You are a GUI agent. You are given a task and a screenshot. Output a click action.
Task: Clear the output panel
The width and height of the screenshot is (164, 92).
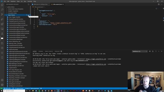point(150,51)
